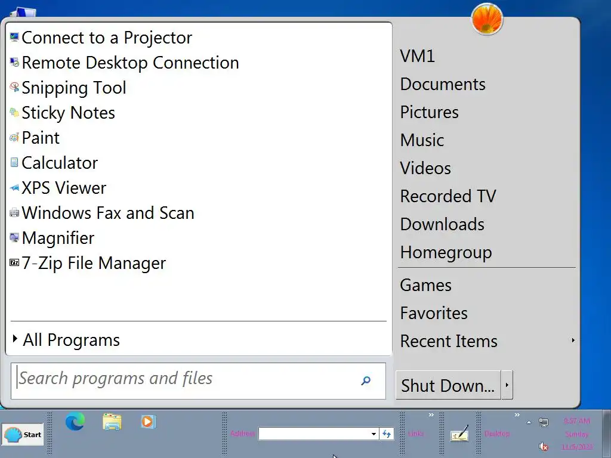This screenshot has height=458, width=611.
Task: Expand Links toolbar chevron
Action: pyautogui.click(x=431, y=415)
